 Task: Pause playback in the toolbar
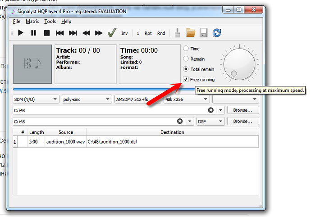pos(33,33)
